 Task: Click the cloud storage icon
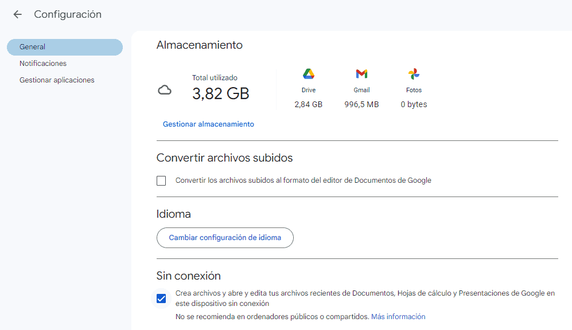165,89
